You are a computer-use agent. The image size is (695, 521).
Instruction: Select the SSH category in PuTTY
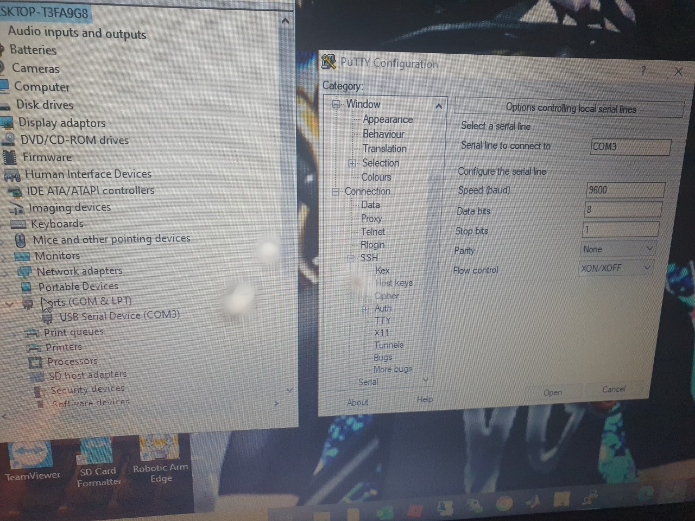click(369, 258)
